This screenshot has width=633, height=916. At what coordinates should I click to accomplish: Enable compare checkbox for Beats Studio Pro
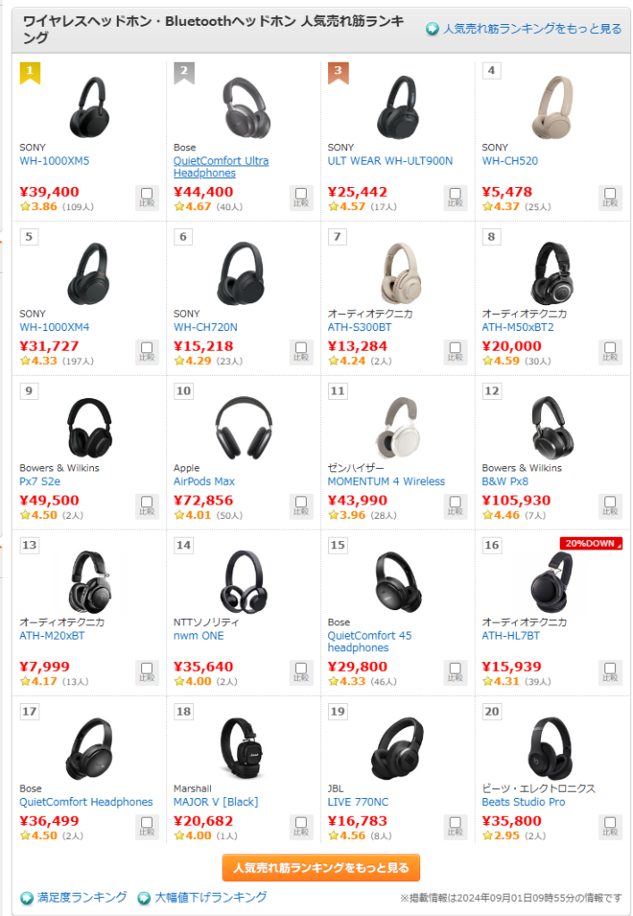610,826
